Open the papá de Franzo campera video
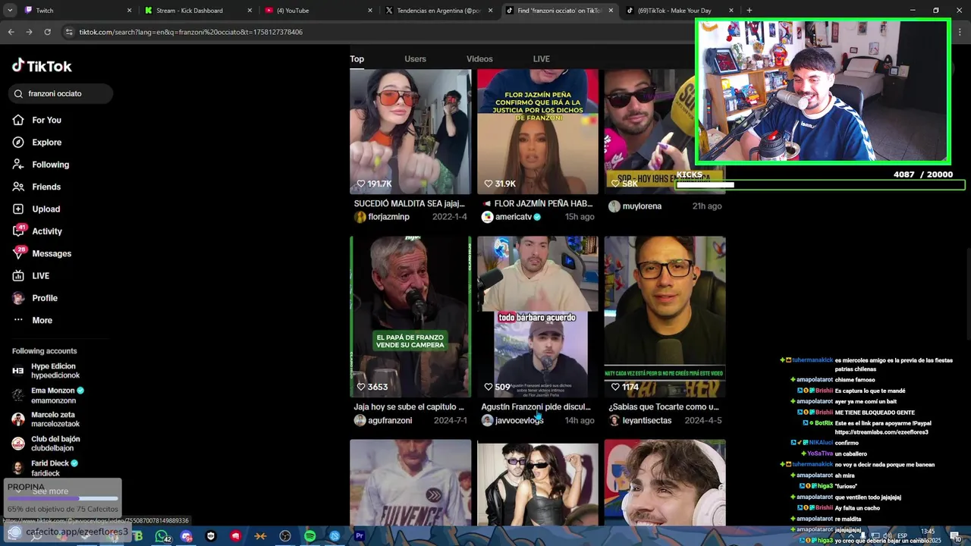This screenshot has height=546, width=971. coord(410,316)
